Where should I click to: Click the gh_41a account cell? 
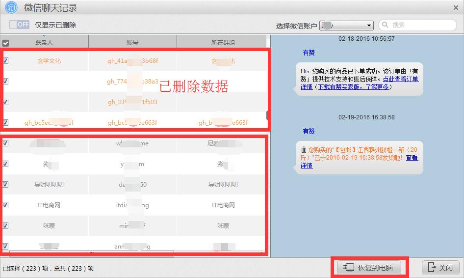click(x=132, y=61)
